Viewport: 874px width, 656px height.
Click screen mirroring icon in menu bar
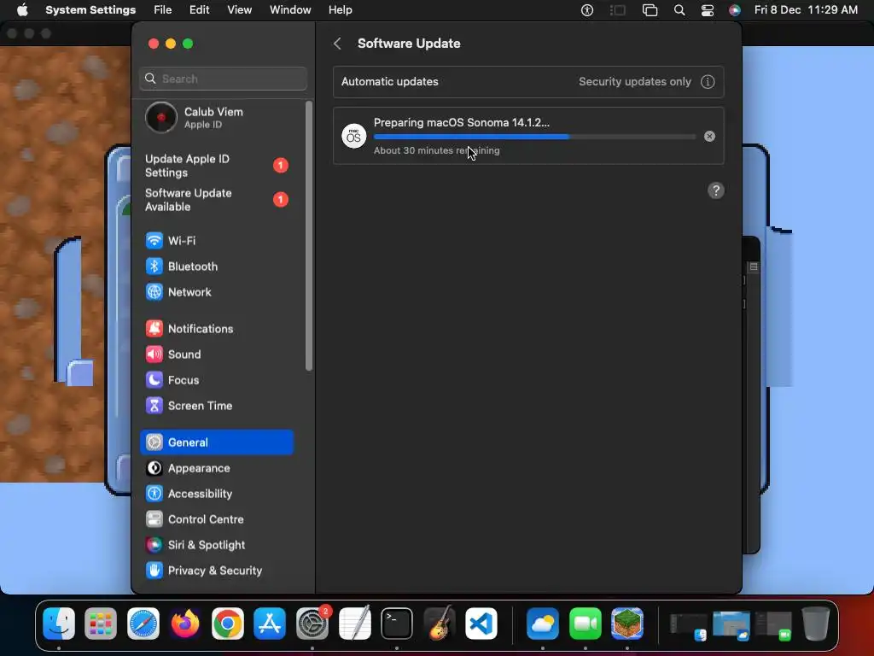coord(650,10)
